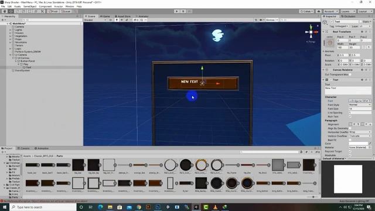Select Particle System_SNOW in Hierarchy

point(28,52)
